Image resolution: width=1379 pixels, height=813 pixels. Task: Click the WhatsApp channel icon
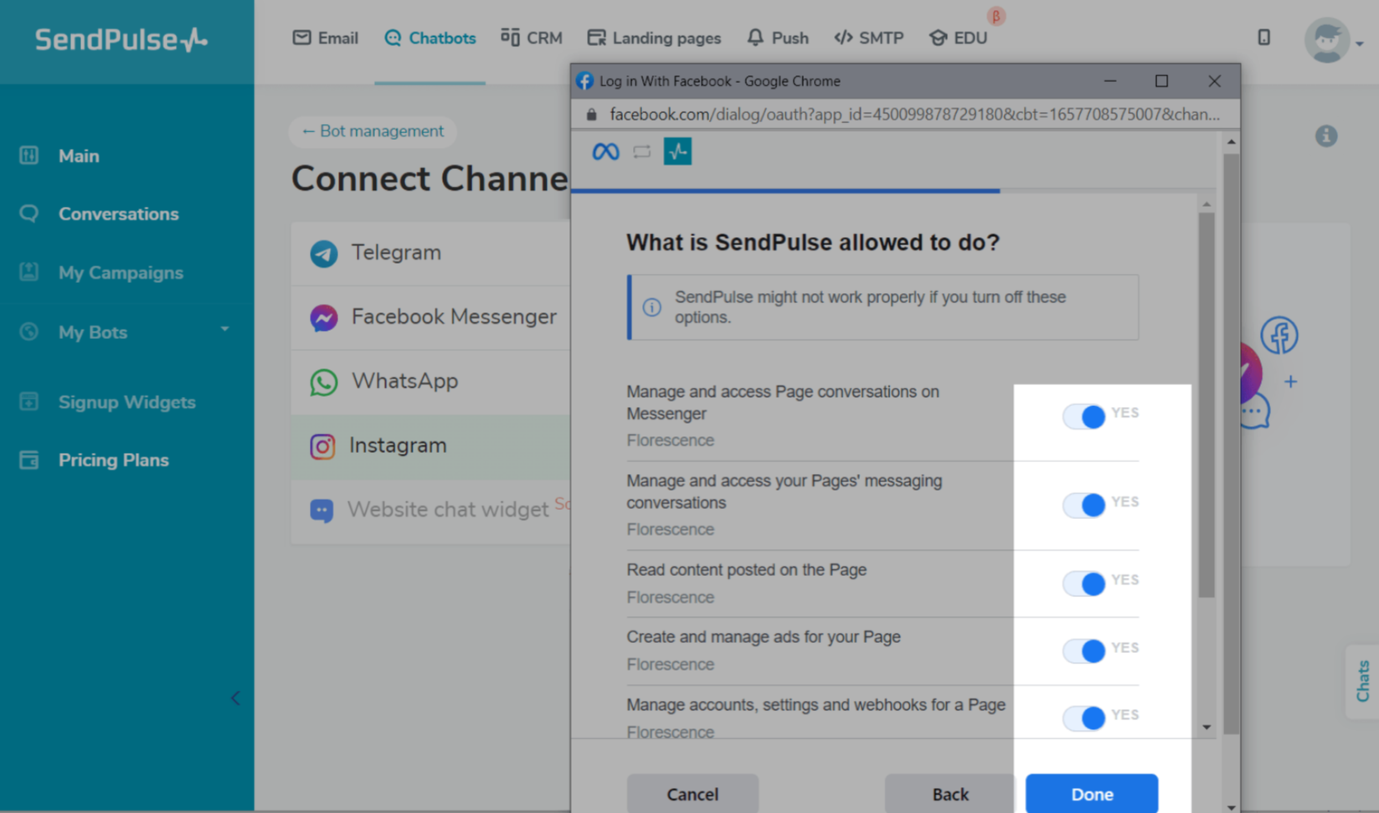pos(324,382)
